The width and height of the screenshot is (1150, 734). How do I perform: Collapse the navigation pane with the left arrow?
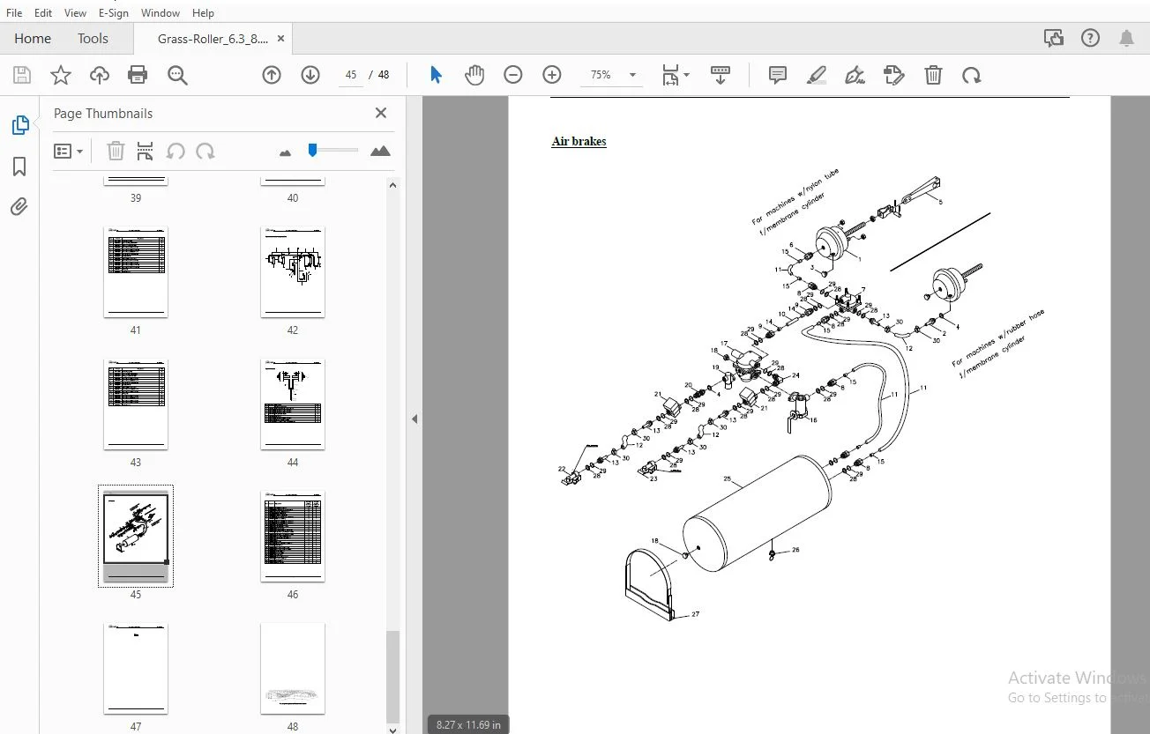click(414, 419)
